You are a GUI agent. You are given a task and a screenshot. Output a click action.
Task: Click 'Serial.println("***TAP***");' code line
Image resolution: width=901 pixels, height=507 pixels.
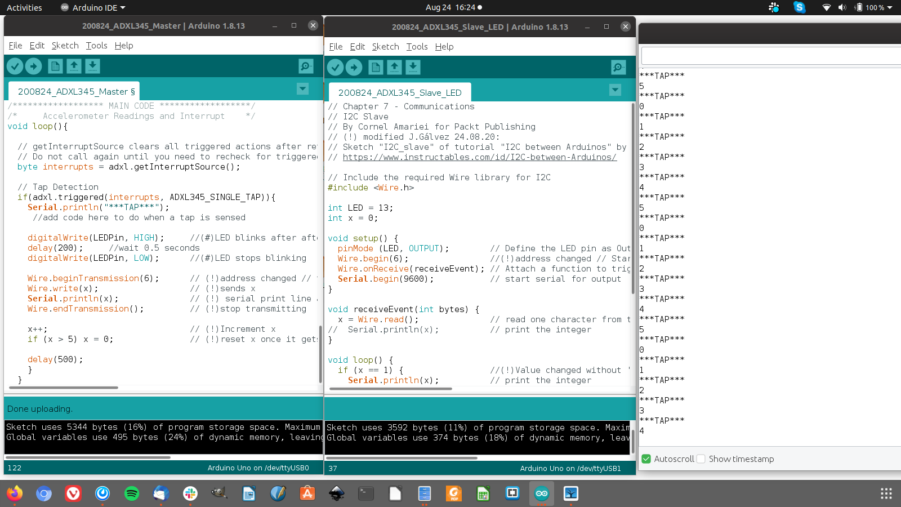[x=98, y=207]
